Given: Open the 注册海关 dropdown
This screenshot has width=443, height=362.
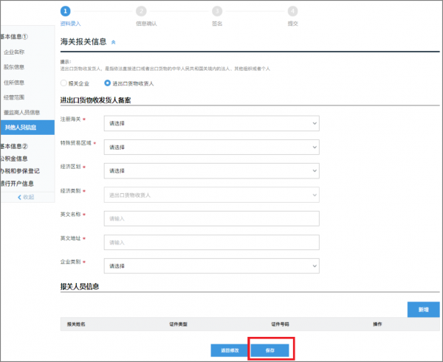Looking at the screenshot, I should tap(211, 123).
